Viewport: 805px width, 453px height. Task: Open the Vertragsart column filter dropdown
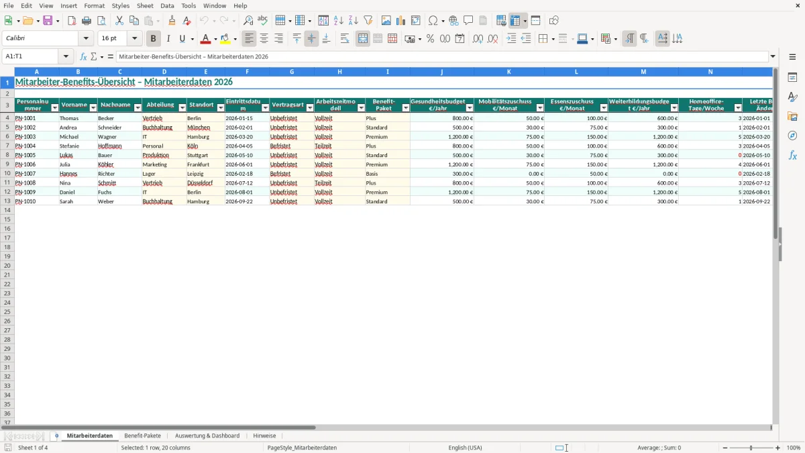coord(309,107)
